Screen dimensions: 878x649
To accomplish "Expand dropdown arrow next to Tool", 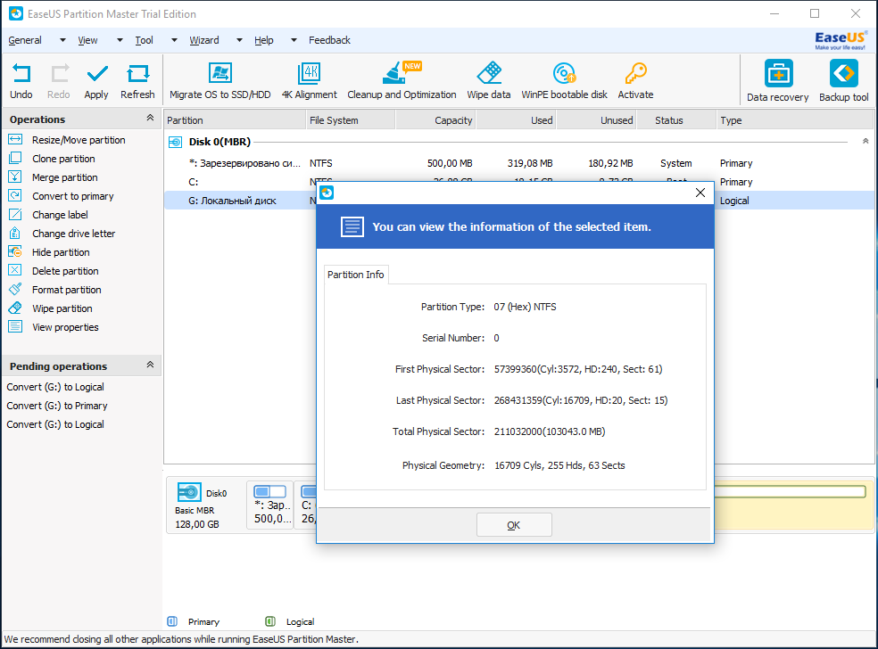I will (x=174, y=40).
